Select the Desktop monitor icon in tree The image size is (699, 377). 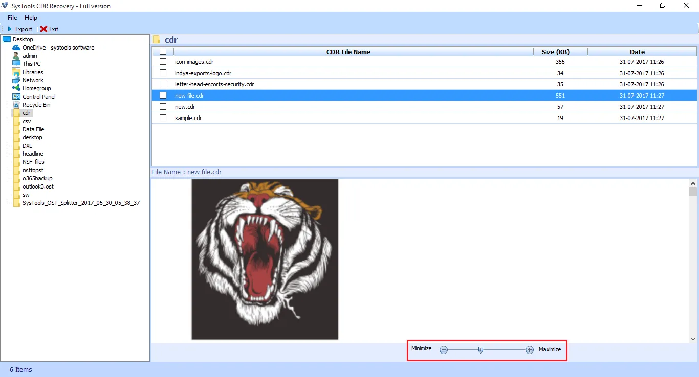pyautogui.click(x=7, y=39)
